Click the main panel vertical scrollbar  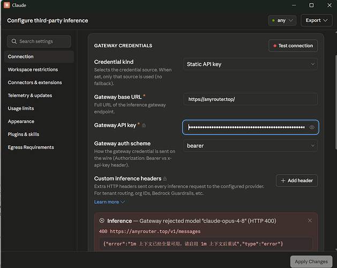pyautogui.click(x=336, y=102)
